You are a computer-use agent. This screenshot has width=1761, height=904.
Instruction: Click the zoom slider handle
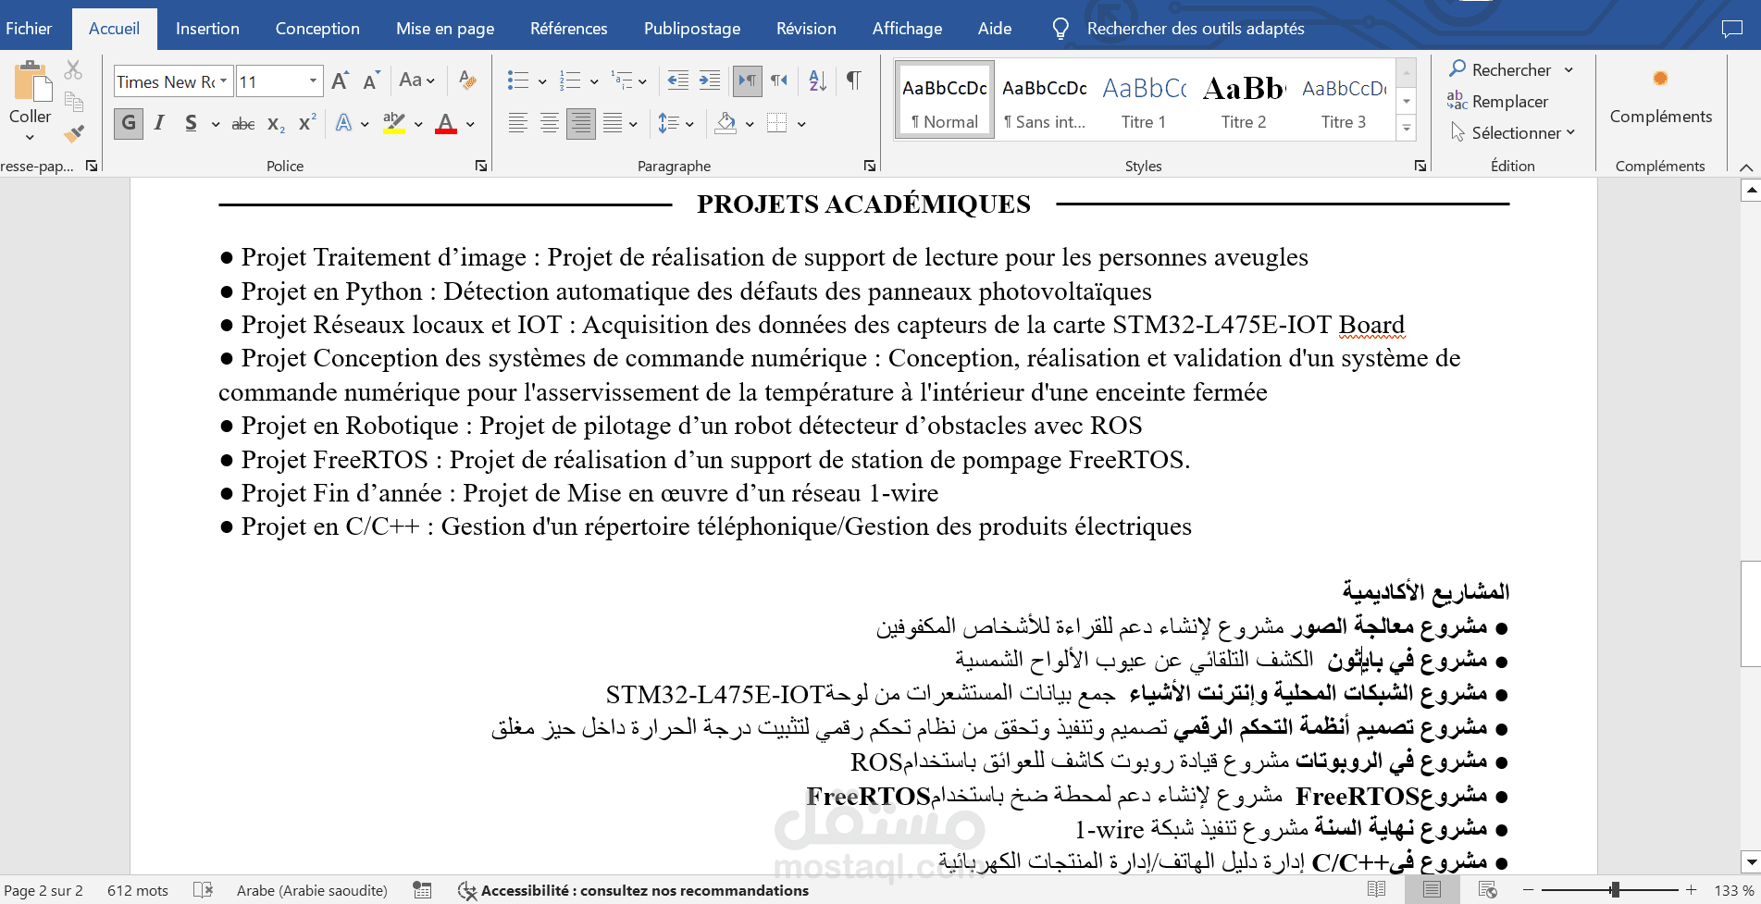(1615, 890)
